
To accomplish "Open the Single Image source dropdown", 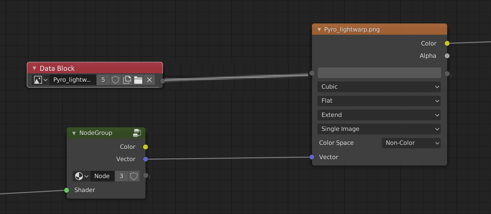I will [379, 129].
